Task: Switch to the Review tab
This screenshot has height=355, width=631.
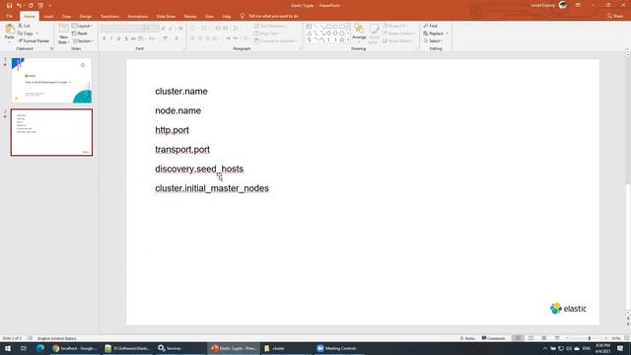Action: (x=190, y=16)
